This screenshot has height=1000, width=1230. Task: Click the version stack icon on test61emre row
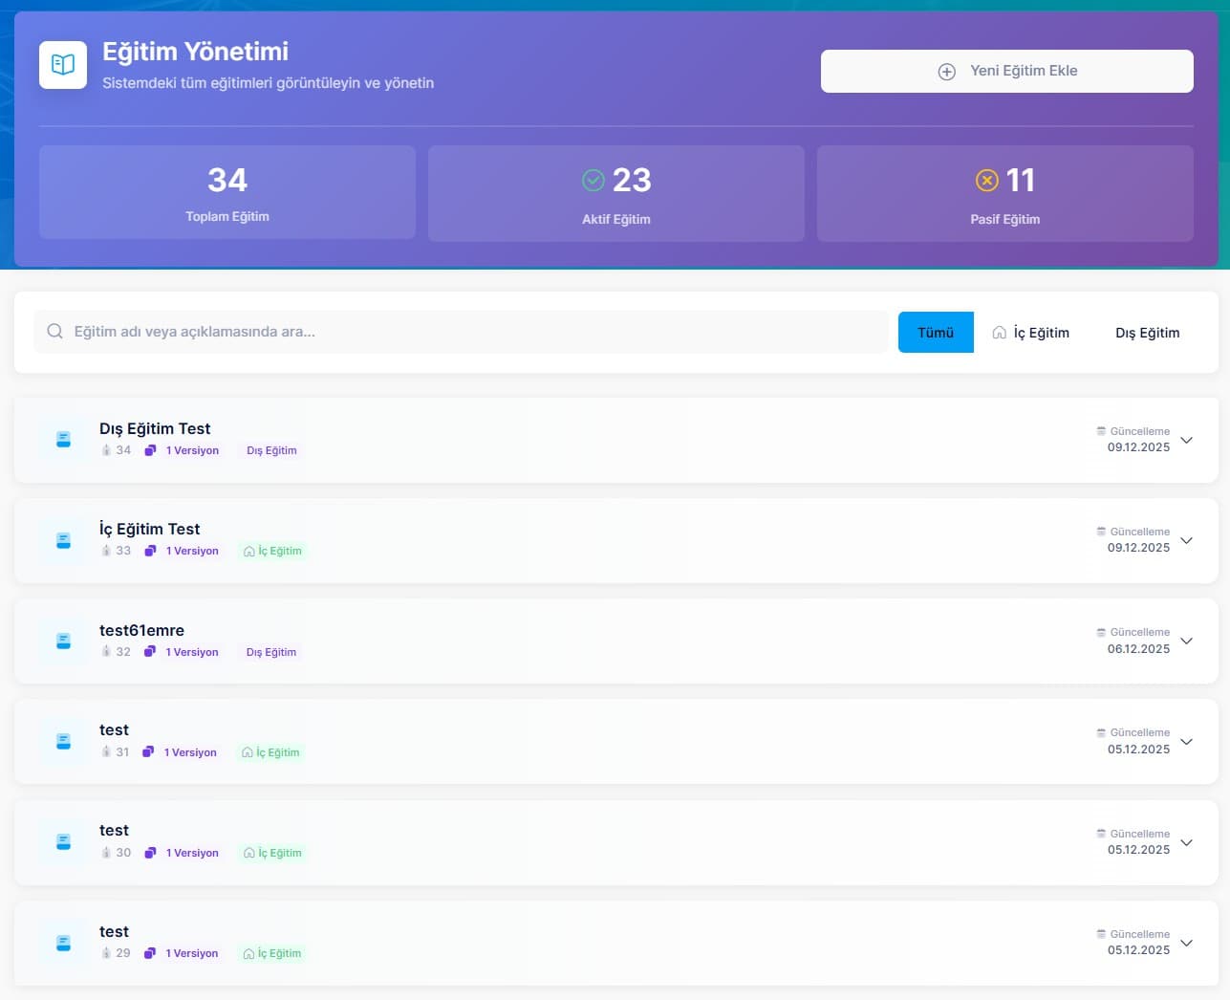(x=150, y=651)
